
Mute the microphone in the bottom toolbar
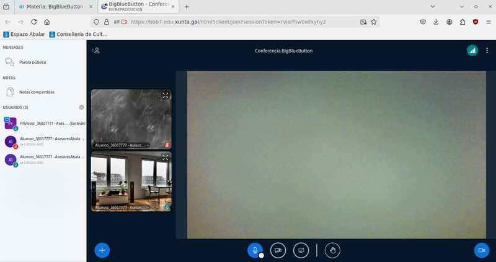[254, 250]
